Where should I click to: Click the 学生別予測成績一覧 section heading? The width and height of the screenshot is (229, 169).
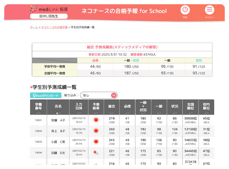tap(54, 87)
